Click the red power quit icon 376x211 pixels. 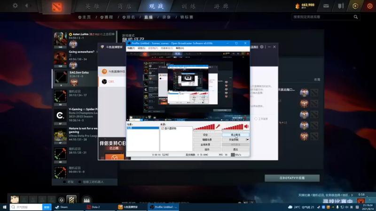(370, 6)
